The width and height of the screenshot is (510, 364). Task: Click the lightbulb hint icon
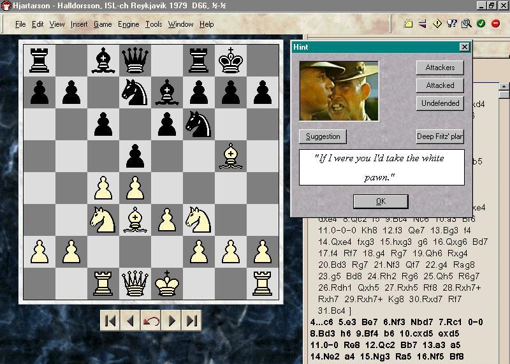click(452, 24)
